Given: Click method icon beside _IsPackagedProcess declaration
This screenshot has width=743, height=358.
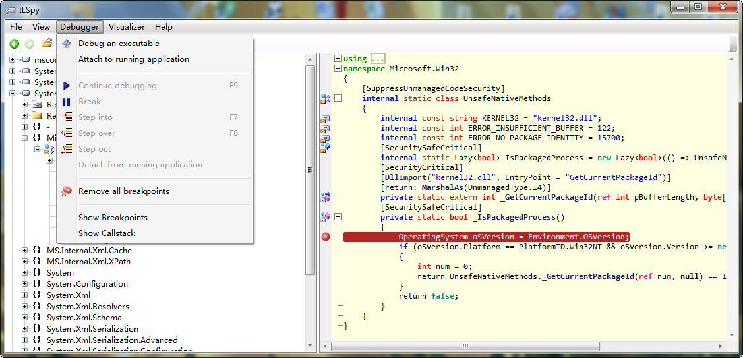Looking at the screenshot, I should tap(325, 217).
